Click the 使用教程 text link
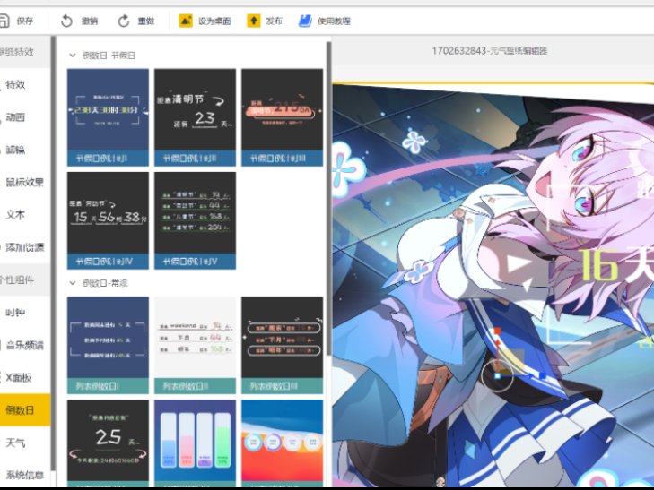Viewport: 654px width, 490px height. (x=334, y=21)
